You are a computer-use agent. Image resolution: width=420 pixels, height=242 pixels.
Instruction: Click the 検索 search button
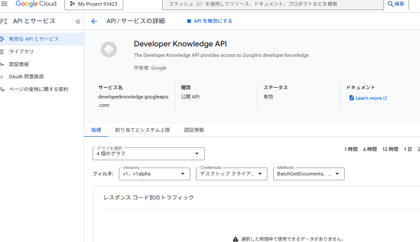396,4
